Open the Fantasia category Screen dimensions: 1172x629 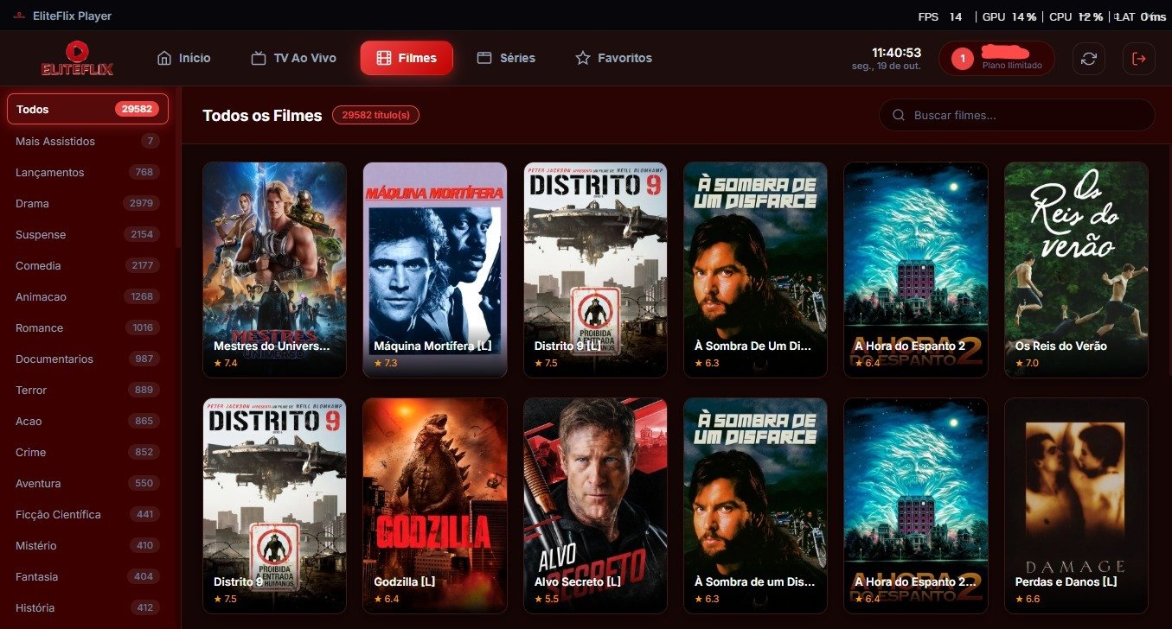(87, 576)
